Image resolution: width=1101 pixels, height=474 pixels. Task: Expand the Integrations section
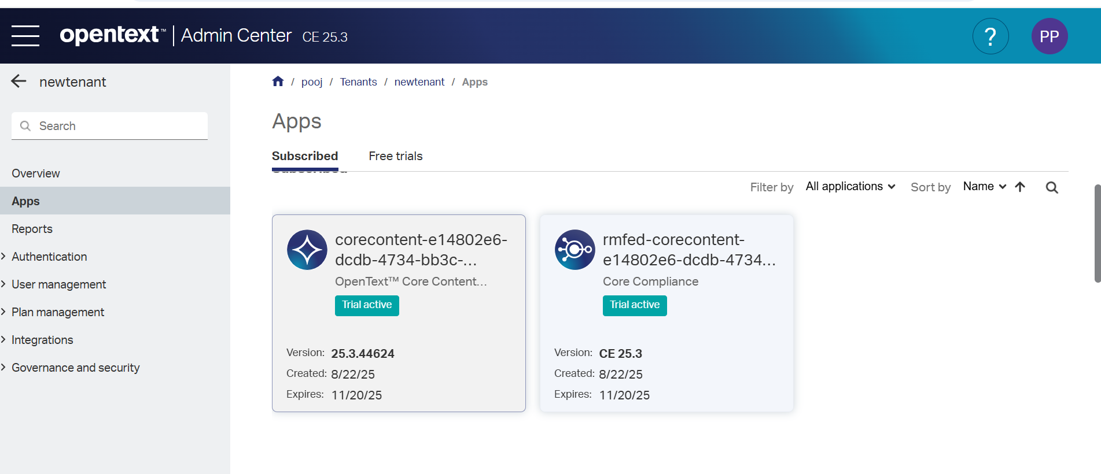coord(42,340)
